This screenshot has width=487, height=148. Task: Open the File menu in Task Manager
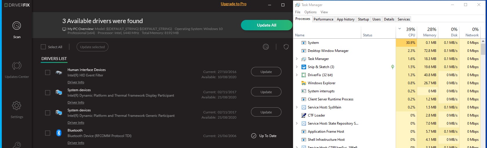click(x=298, y=12)
